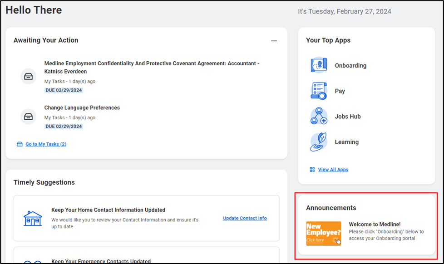Open the Jobs Hub icon
Viewport: 444px width, 264px height.
(319, 117)
